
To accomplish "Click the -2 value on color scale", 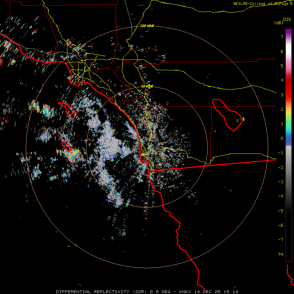I will (x=281, y=168).
